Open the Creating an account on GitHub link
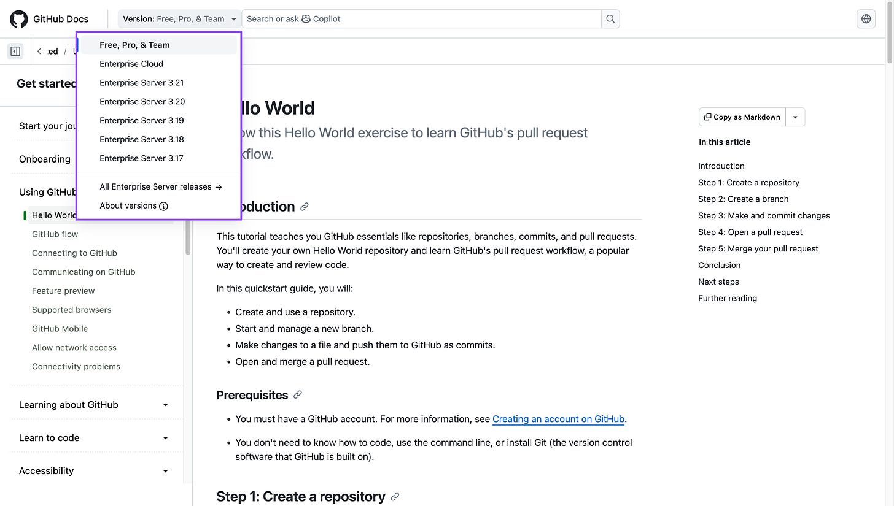894x506 pixels. coord(558,419)
